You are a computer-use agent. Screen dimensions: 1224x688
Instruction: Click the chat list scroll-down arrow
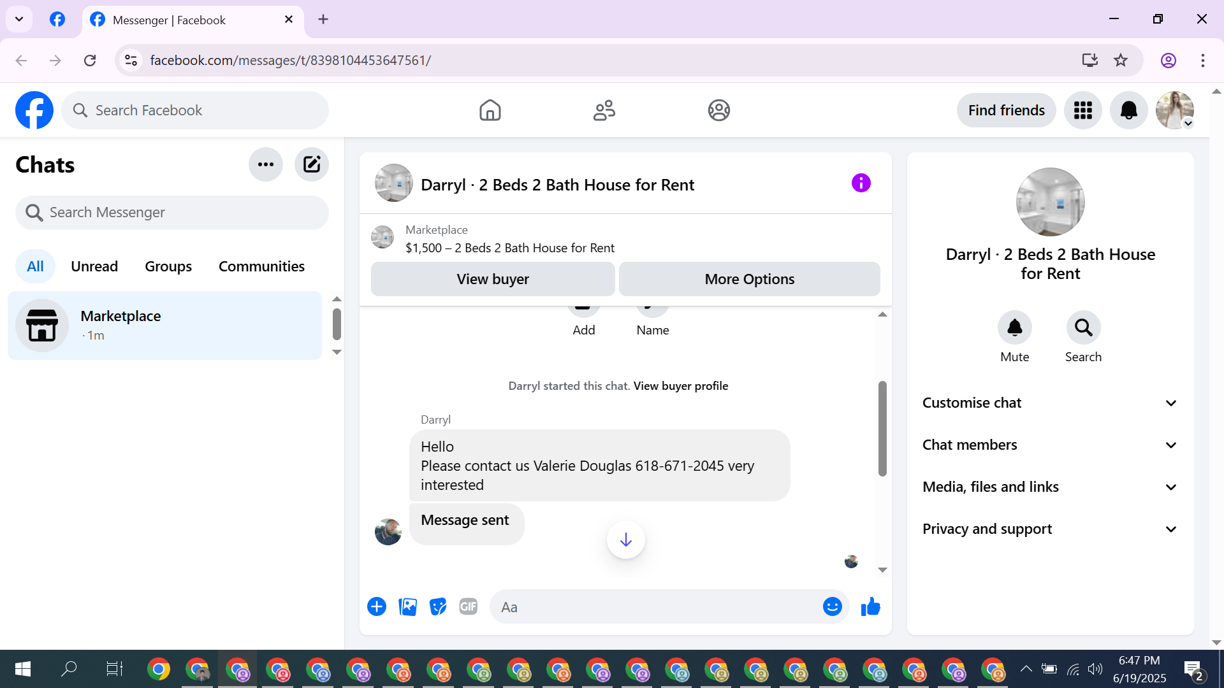coord(337,352)
